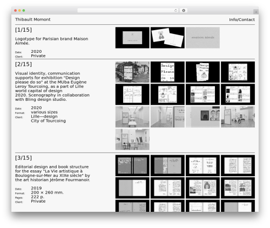Open grey maison aimée logotype thumbnail
270x228 pixels.
(202, 38)
